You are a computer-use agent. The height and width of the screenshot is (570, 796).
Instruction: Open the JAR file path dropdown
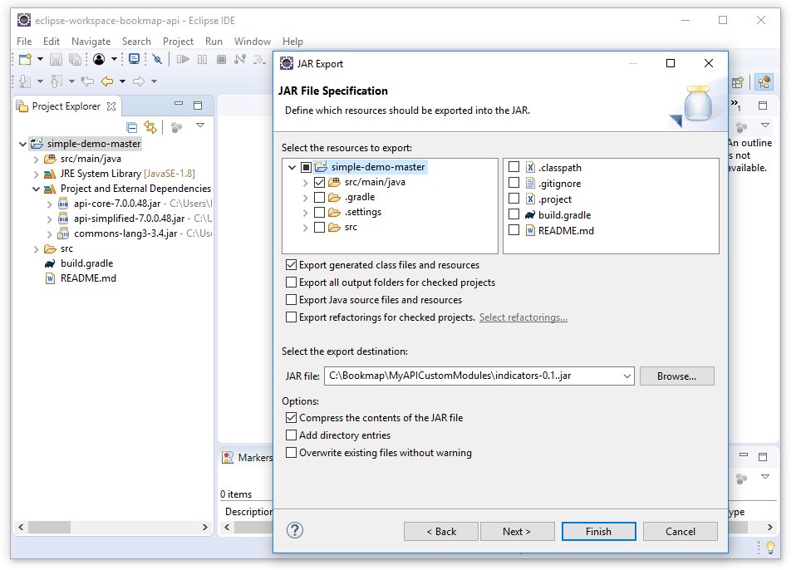coord(626,376)
